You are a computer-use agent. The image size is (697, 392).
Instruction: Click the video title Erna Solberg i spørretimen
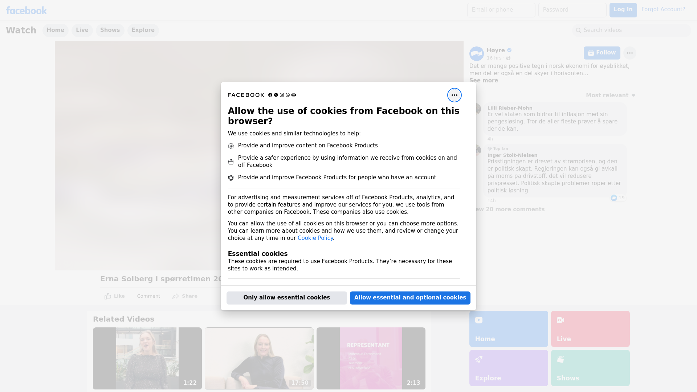click(x=161, y=279)
